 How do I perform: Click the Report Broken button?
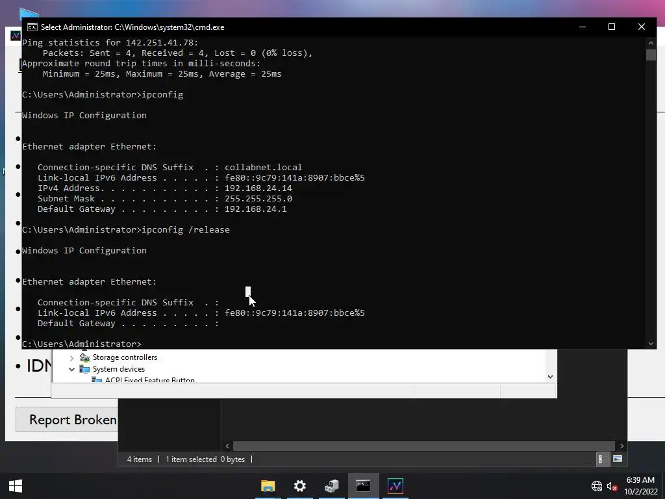click(x=67, y=419)
